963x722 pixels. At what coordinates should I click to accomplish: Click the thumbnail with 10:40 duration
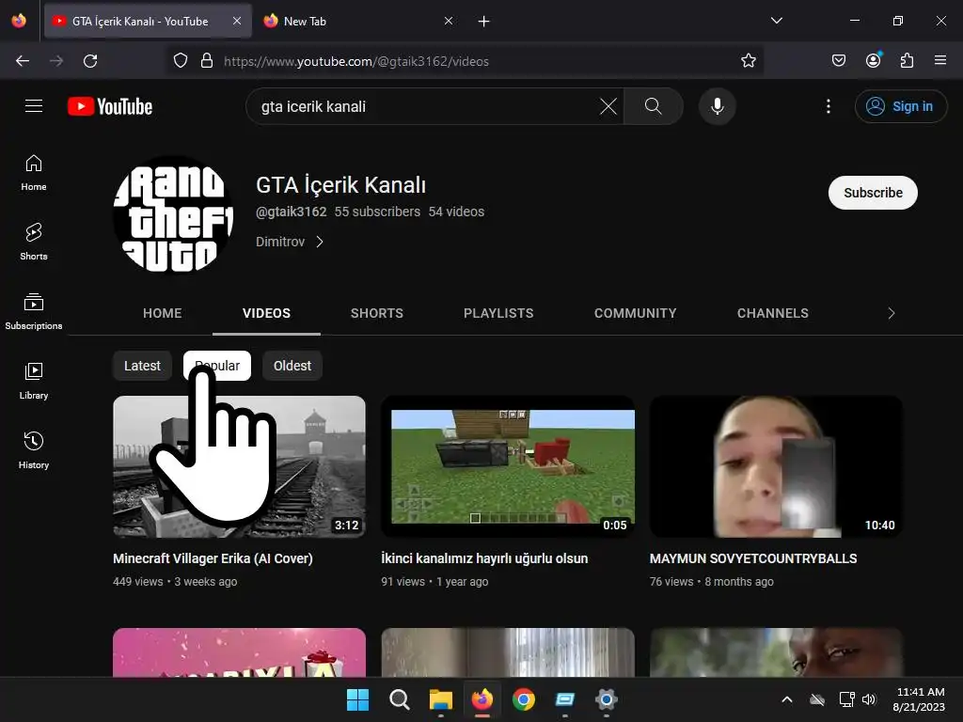coord(776,466)
